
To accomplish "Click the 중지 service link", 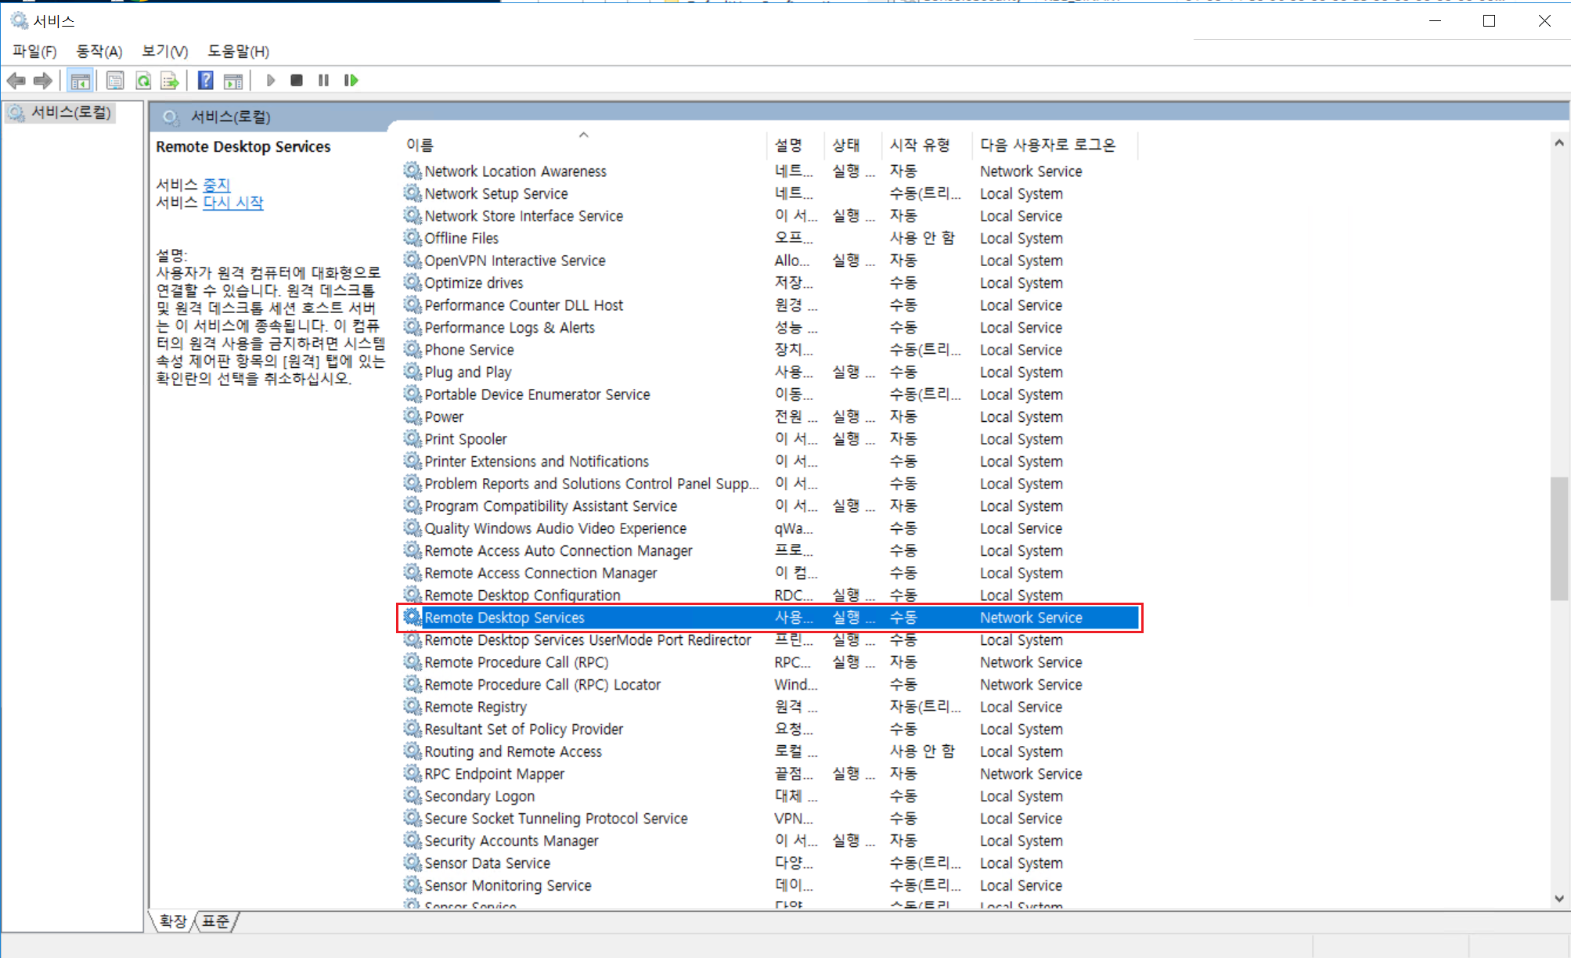I will [216, 185].
